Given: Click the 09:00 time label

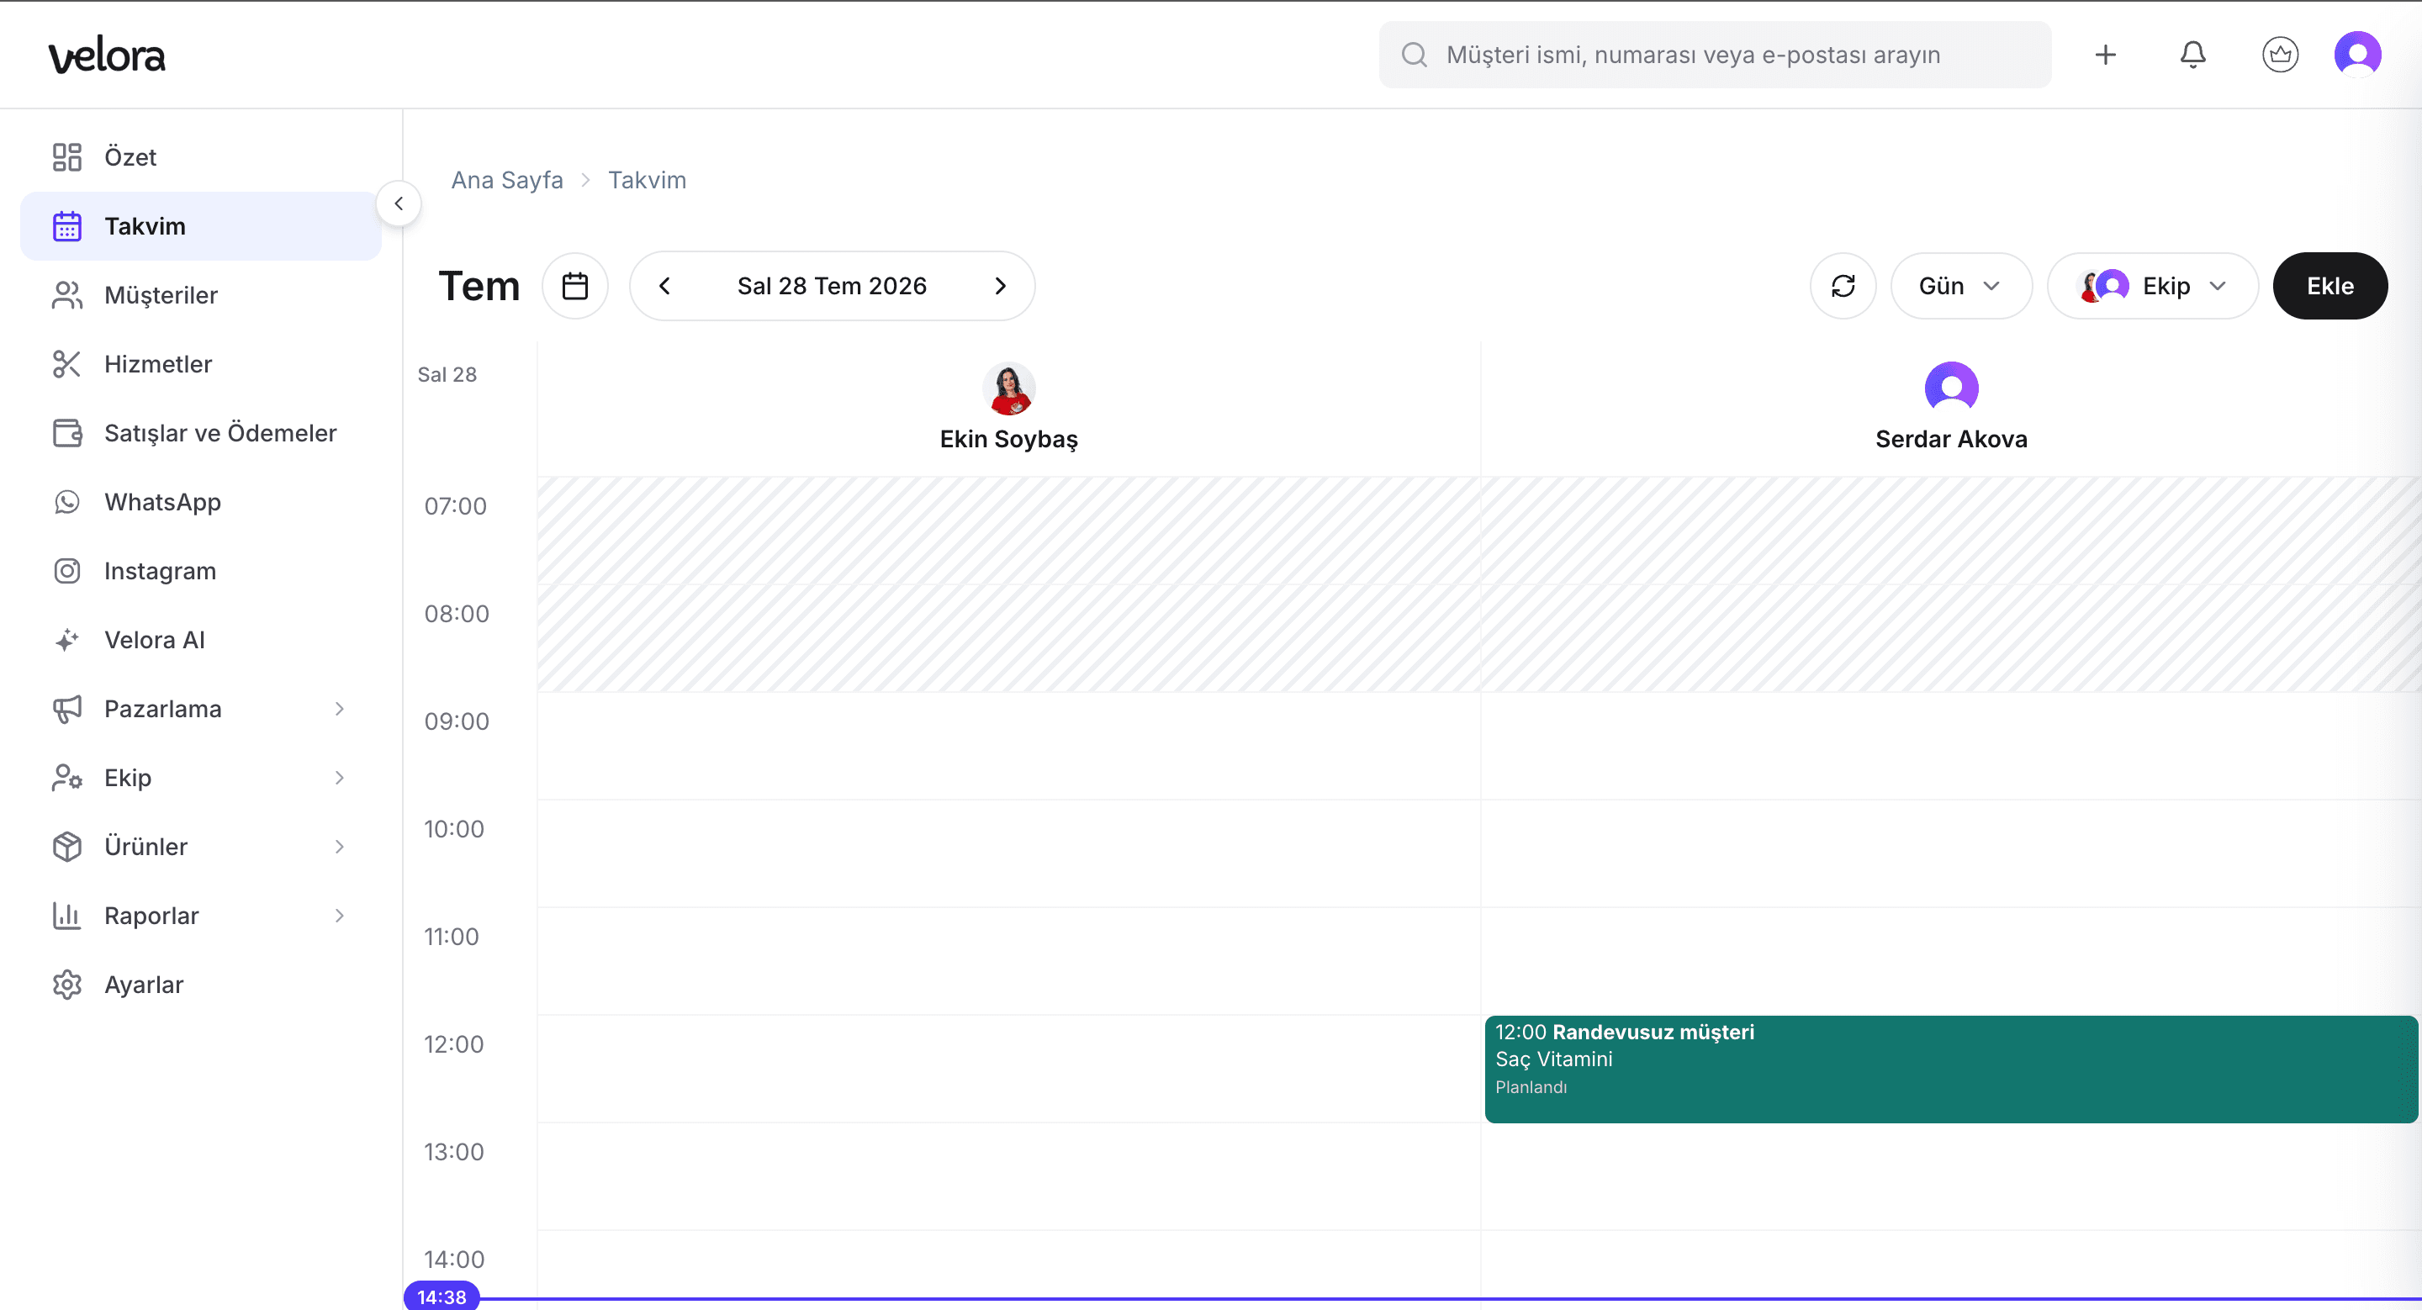Looking at the screenshot, I should click(x=457, y=721).
